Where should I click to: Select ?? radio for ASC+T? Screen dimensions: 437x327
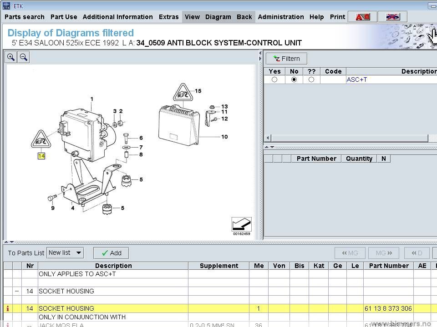(x=311, y=79)
